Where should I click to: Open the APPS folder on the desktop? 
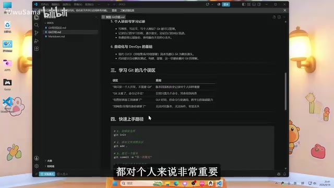7,65
